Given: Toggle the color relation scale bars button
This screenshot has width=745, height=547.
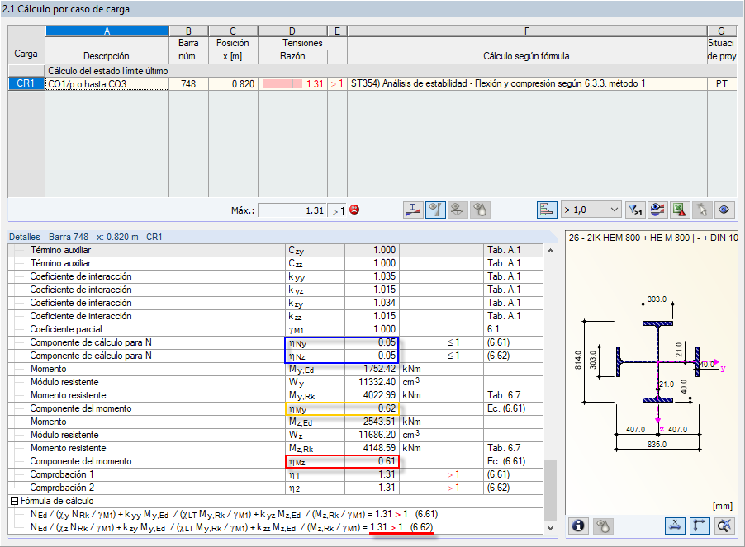Looking at the screenshot, I should click(547, 210).
